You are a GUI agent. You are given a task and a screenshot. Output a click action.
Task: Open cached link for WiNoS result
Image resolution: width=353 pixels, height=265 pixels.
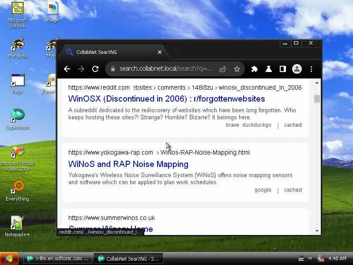click(293, 190)
